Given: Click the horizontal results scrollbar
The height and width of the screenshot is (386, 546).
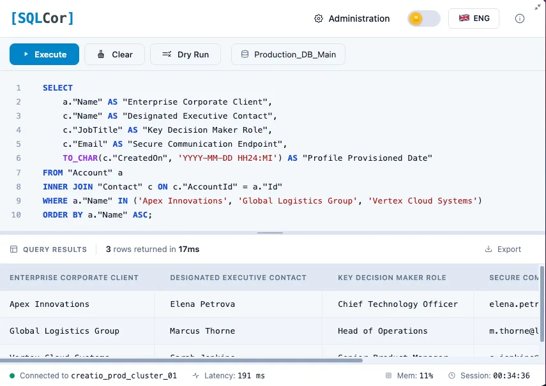Looking at the screenshot, I should click(x=181, y=360).
